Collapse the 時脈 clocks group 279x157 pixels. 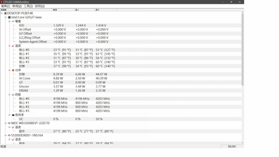[9, 95]
